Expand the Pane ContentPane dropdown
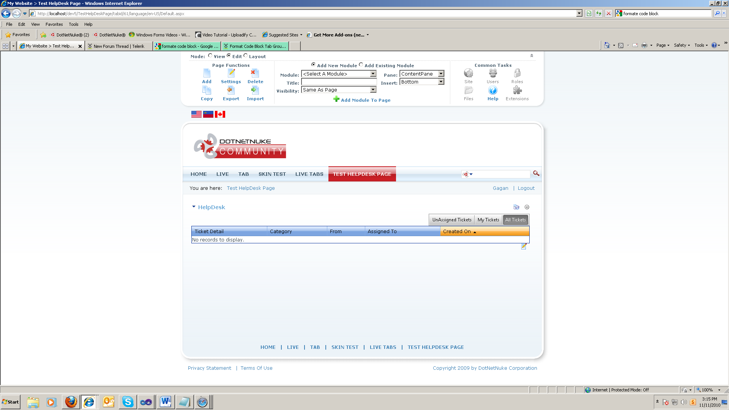 [x=441, y=74]
